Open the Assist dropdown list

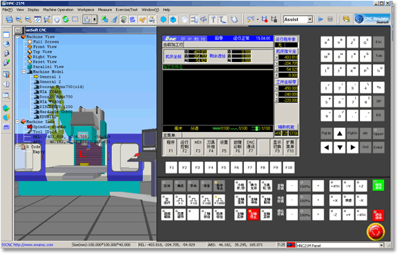310,19
